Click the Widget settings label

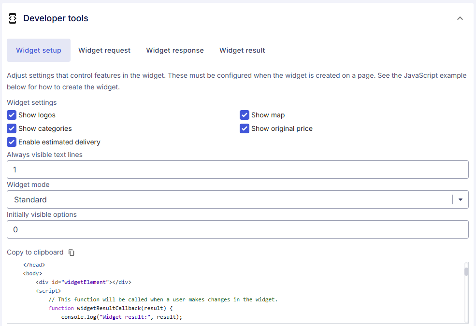(32, 102)
